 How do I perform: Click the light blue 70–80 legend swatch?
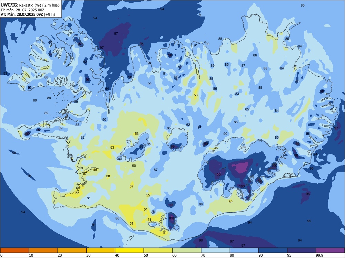[216, 250]
